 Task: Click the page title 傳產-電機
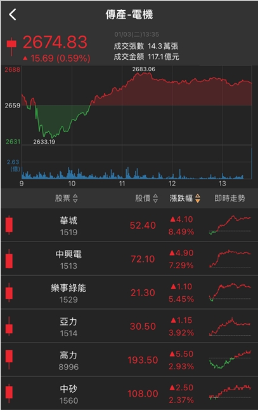point(129,15)
